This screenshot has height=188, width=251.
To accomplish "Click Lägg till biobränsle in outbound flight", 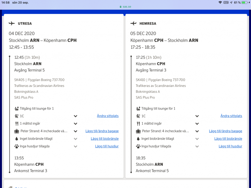I will (105, 139).
